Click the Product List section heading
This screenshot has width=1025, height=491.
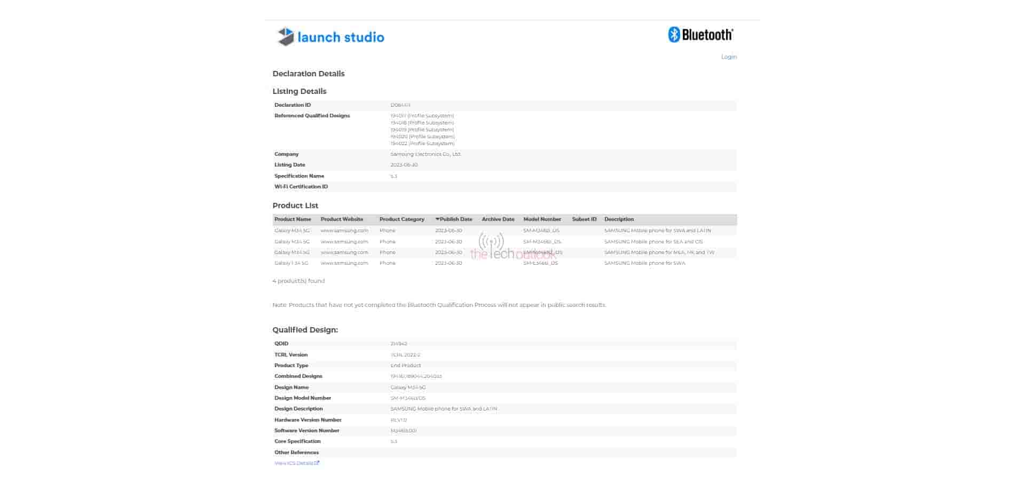click(x=295, y=205)
